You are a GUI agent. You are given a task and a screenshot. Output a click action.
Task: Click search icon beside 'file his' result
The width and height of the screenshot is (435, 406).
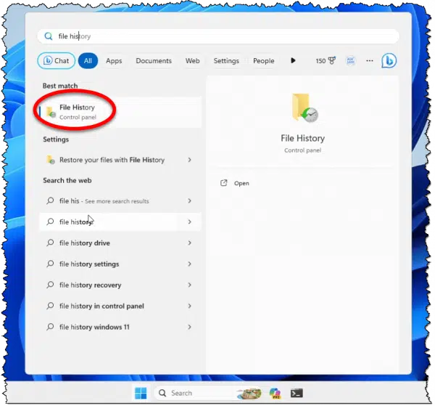(50, 200)
